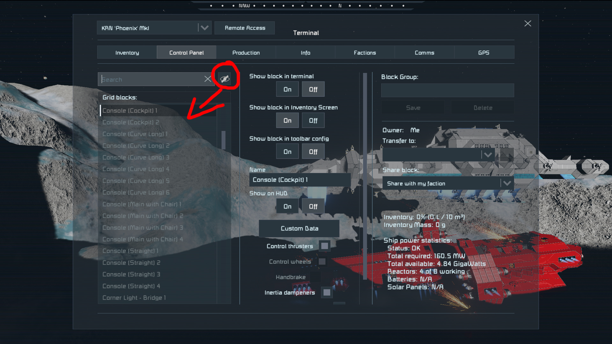The image size is (612, 344).
Task: Select Console (Main with Chair) 2 block
Action: 158,216
